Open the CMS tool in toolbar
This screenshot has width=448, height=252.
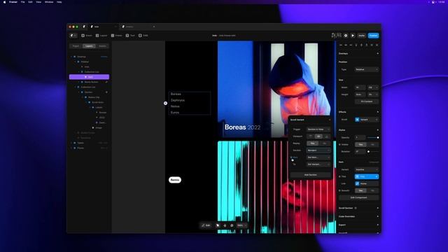pos(143,36)
